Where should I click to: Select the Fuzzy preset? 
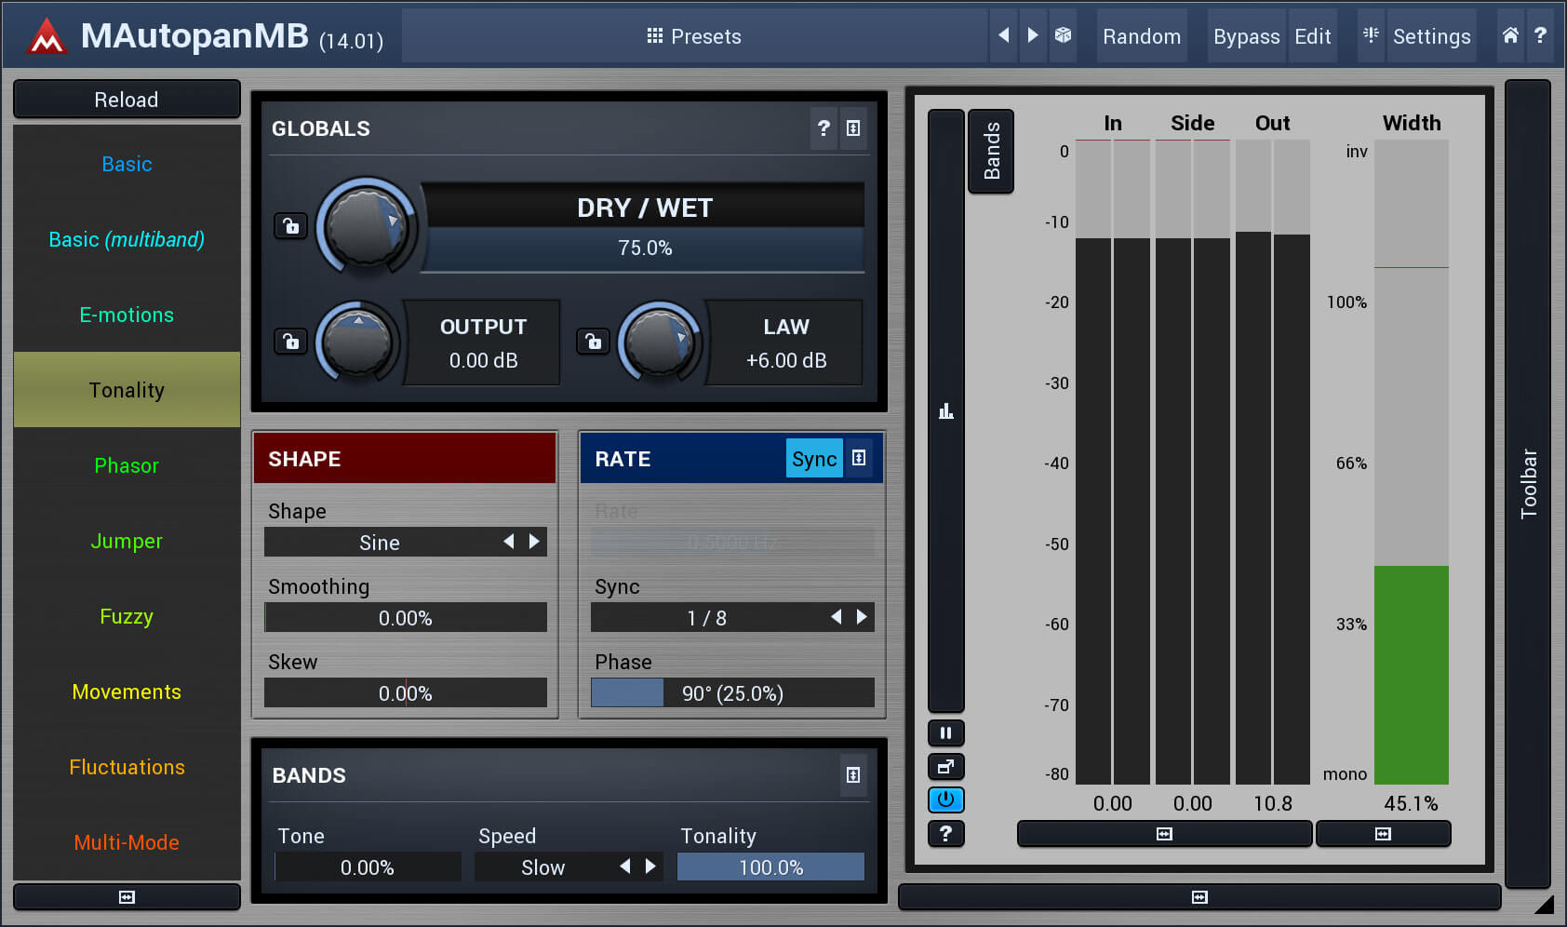(x=127, y=616)
